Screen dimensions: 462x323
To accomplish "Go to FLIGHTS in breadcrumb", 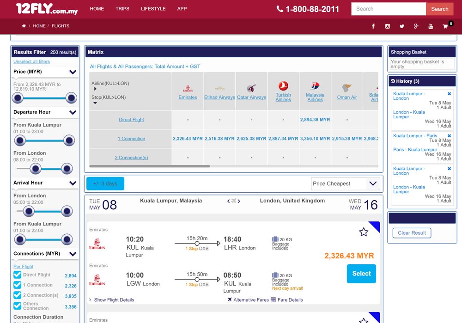I will point(61,26).
